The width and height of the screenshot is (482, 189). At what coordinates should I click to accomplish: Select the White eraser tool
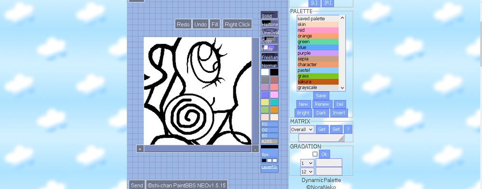269,48
